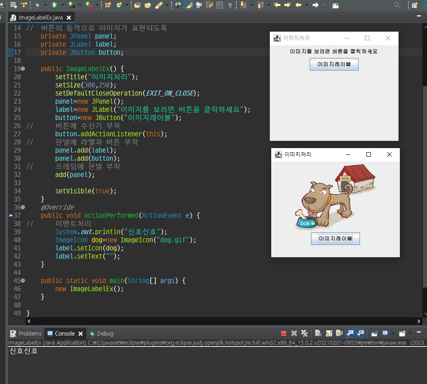The height and width of the screenshot is (384, 427).
Task: Toggle Console Word Wrap icon
Action: pyautogui.click(x=339, y=333)
